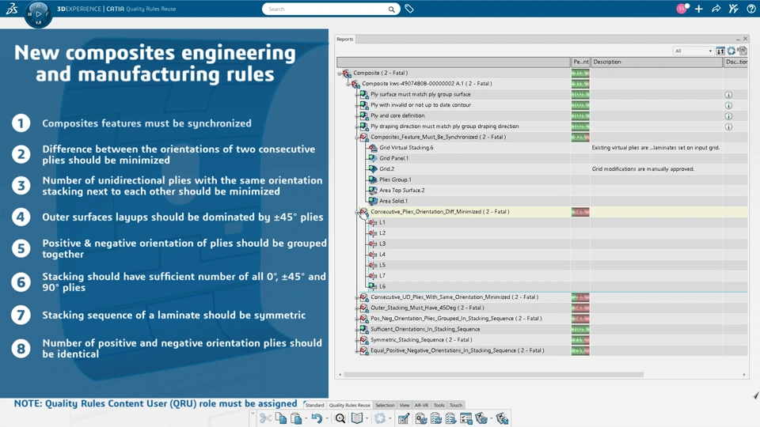
Task: Expand Consecutive_UD_Plies_With_Same_Orientation_Minimized node
Action: [x=357, y=297]
